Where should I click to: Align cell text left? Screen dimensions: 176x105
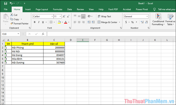[x=75, y=22]
